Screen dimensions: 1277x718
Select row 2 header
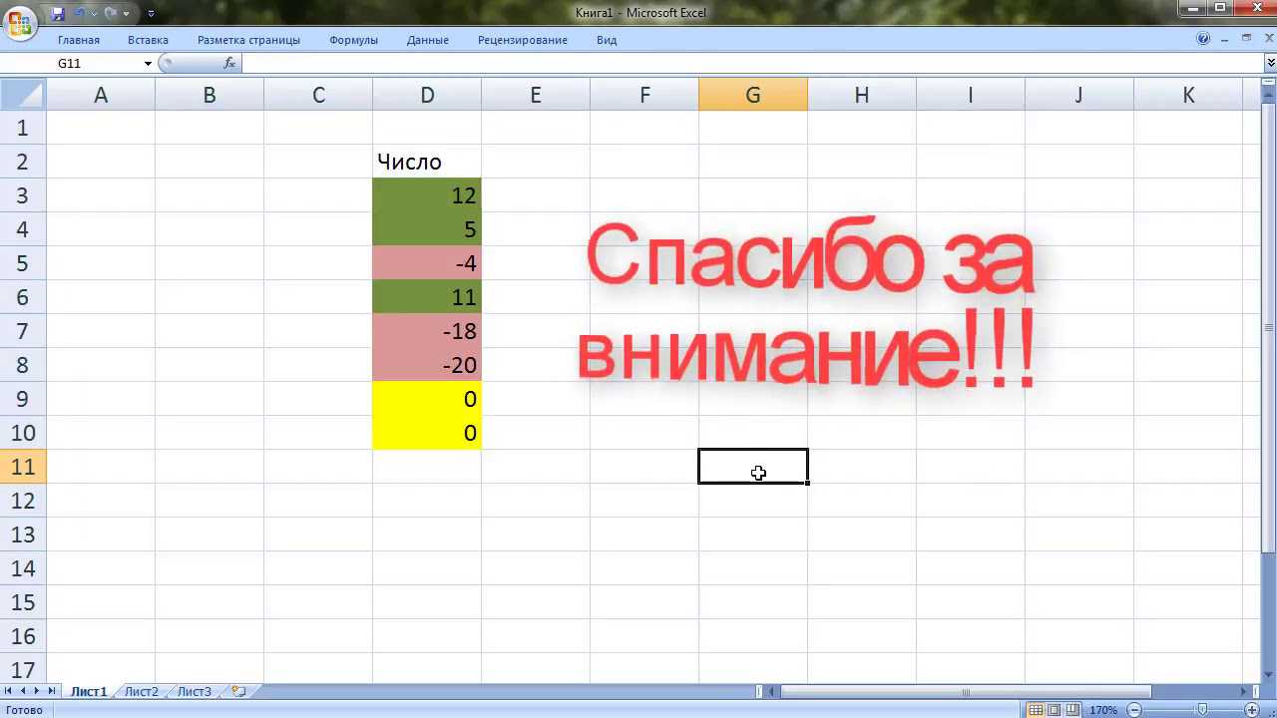22,162
